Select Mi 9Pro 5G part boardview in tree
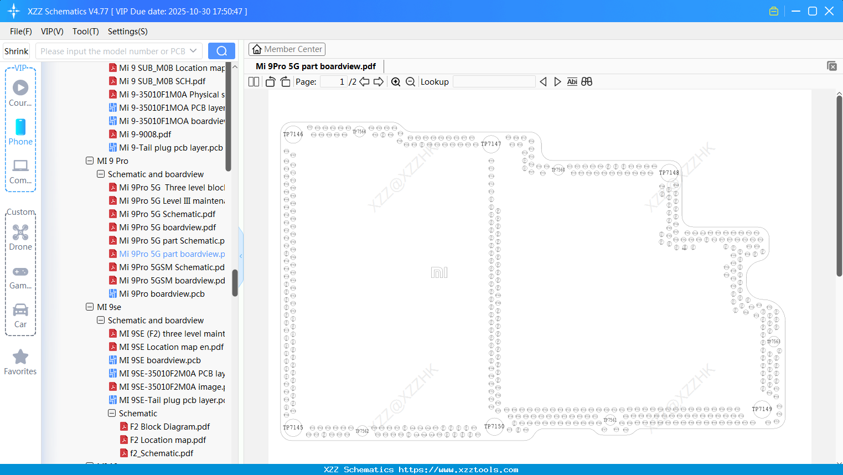The width and height of the screenshot is (843, 475). pyautogui.click(x=167, y=254)
